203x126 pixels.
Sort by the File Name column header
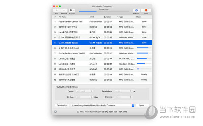coord(63,17)
